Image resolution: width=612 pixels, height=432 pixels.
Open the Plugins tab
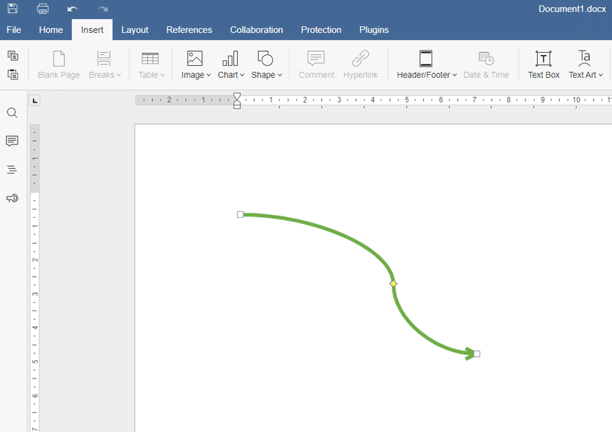[x=374, y=30]
